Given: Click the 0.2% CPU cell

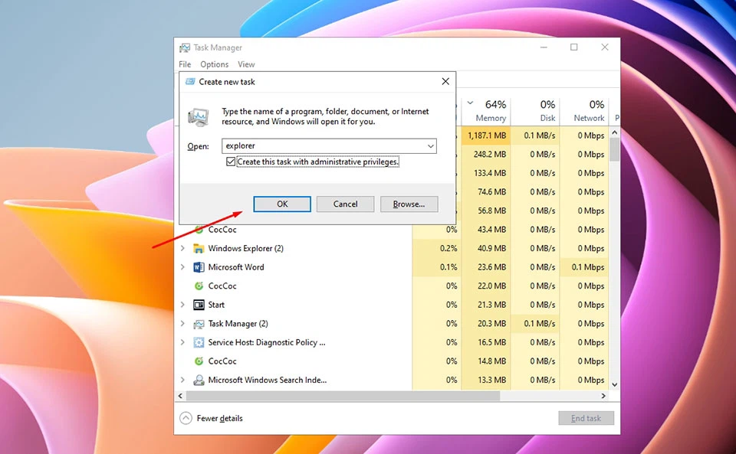Looking at the screenshot, I should click(436, 248).
